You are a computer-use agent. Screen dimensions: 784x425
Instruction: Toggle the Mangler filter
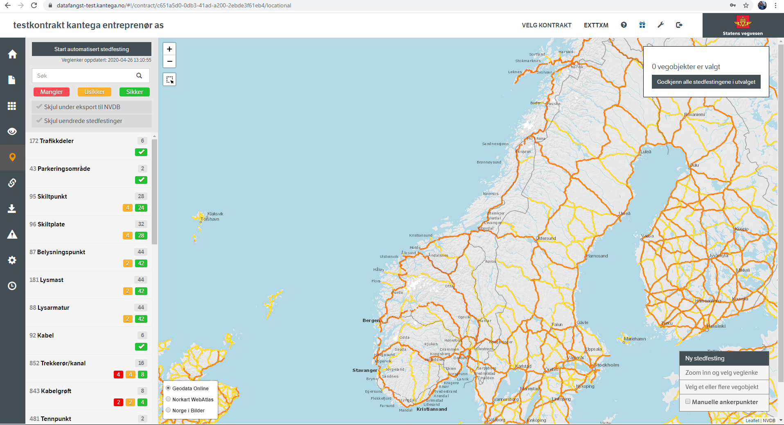point(52,92)
